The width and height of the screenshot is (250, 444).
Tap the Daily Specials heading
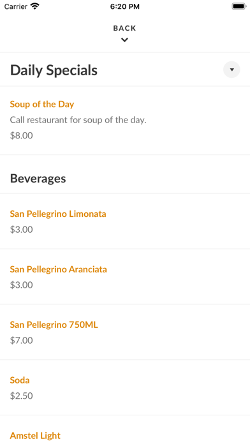click(x=54, y=70)
